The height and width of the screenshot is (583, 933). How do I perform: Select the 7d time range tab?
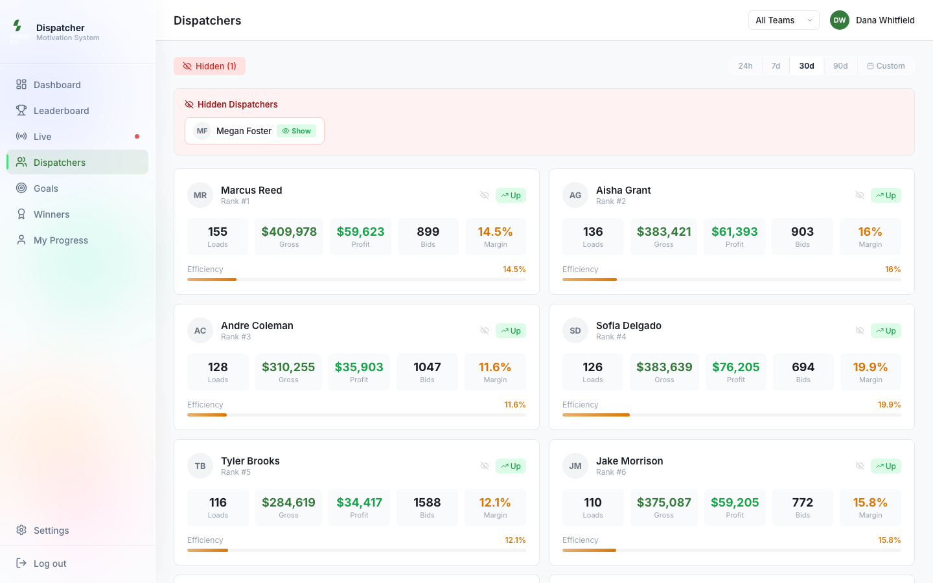776,66
